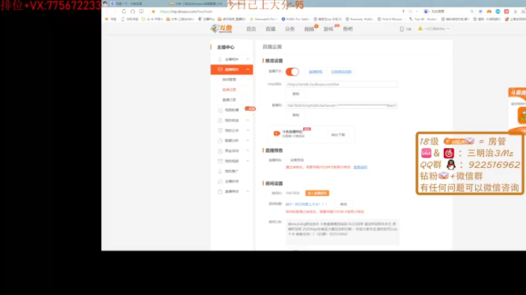Click the phone download icon in header
526x295 pixels.
(x=402, y=29)
